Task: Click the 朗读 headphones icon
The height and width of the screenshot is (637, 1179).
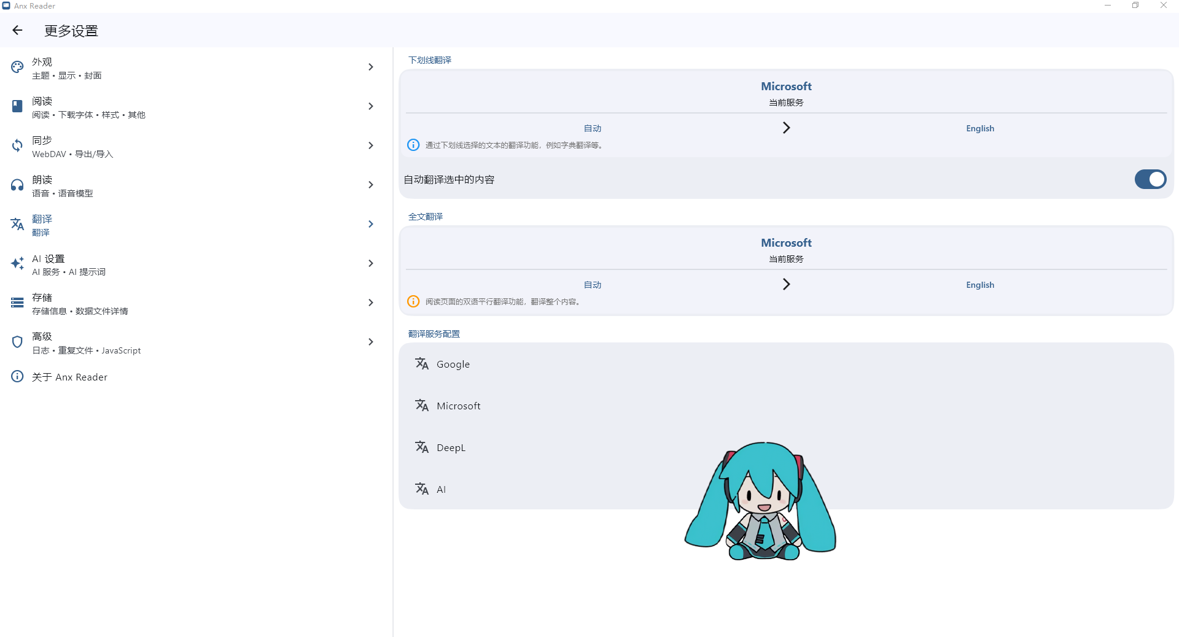Action: click(17, 185)
